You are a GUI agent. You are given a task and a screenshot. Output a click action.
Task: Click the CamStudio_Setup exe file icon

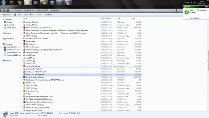pyautogui.click(x=24, y=49)
